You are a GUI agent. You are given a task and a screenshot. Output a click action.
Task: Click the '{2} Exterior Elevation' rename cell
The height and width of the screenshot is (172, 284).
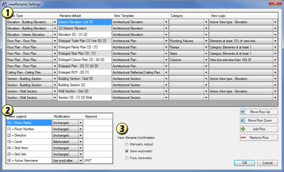(x=85, y=28)
